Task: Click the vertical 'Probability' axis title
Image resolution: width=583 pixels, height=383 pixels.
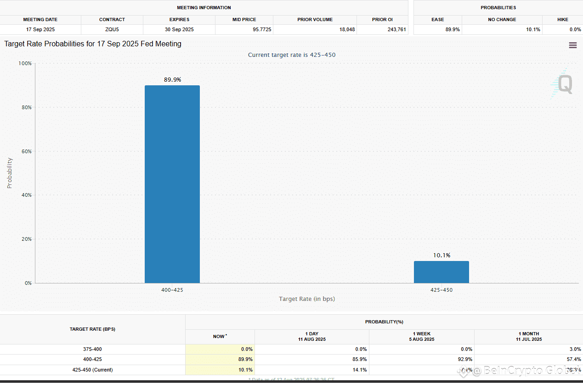Action: pos(10,173)
